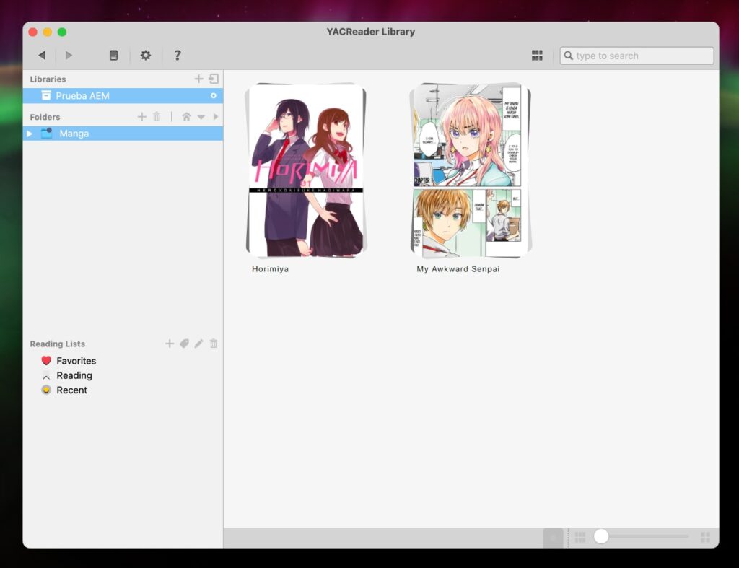Click the right arrow next to Folders
The width and height of the screenshot is (739, 568).
215,116
